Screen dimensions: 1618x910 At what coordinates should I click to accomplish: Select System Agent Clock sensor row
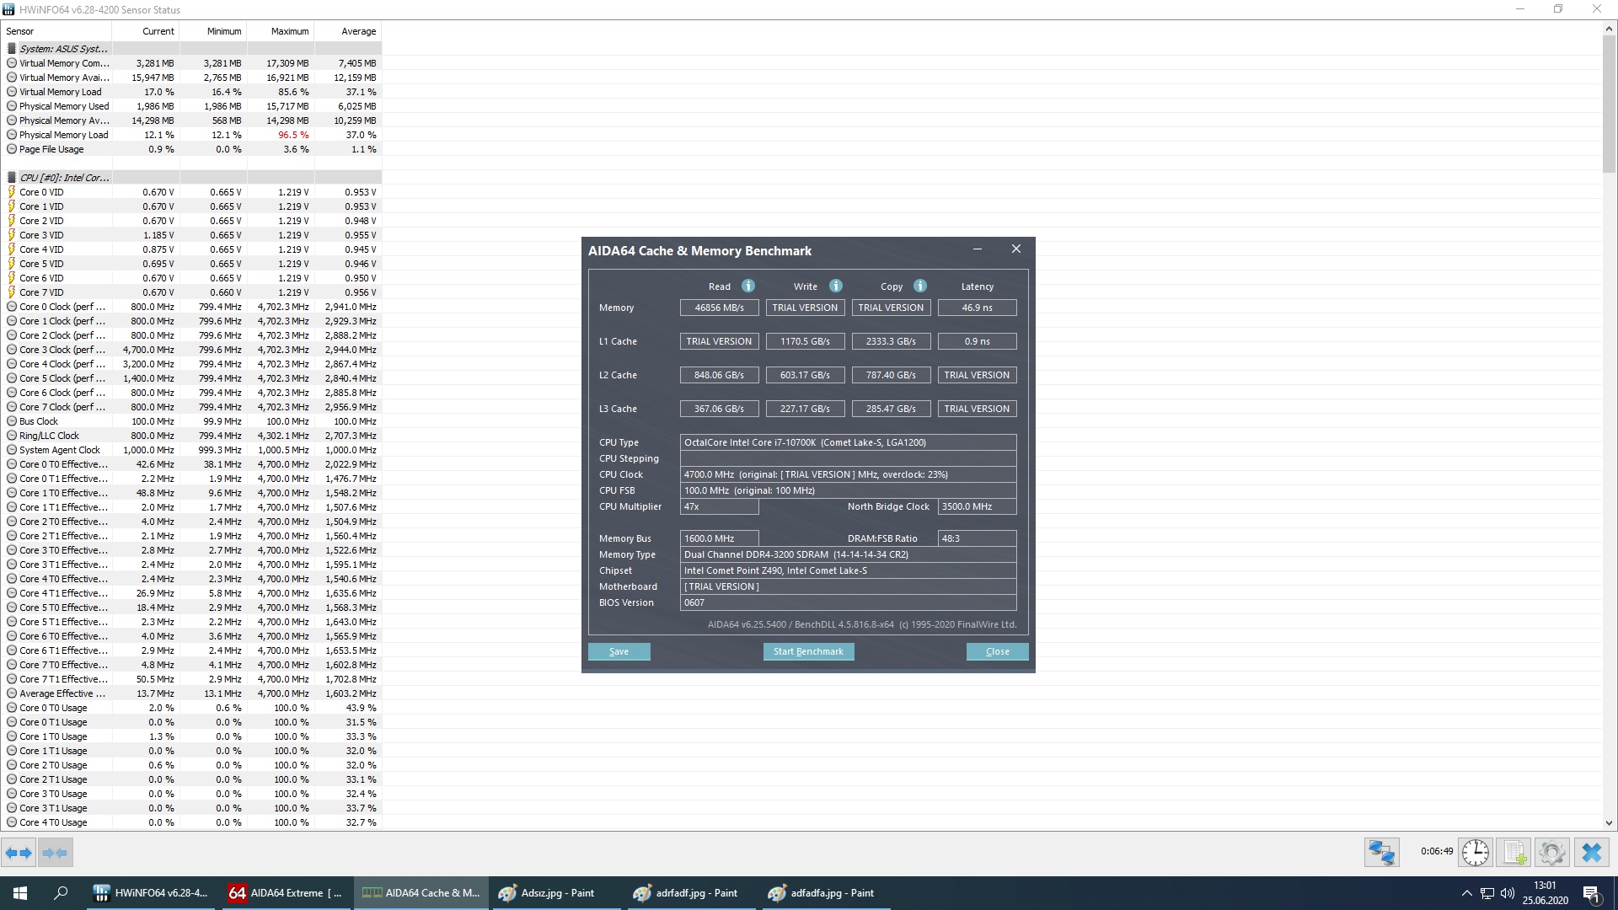pyautogui.click(x=191, y=450)
